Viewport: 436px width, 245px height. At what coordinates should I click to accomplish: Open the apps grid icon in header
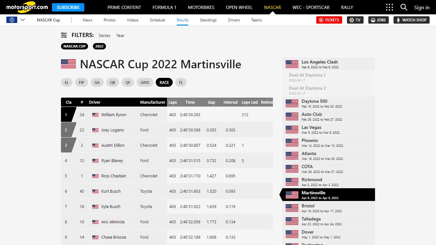click(x=389, y=7)
